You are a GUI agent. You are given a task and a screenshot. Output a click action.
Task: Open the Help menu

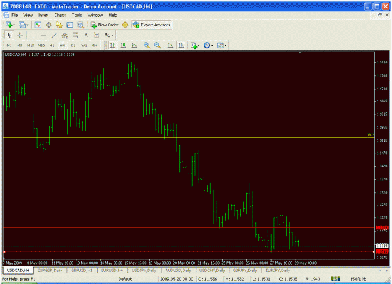point(113,15)
